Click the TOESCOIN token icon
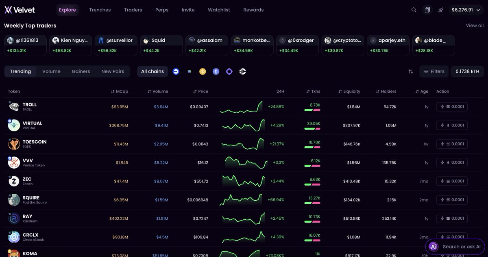Screen dimensions: 488x257 14,144
